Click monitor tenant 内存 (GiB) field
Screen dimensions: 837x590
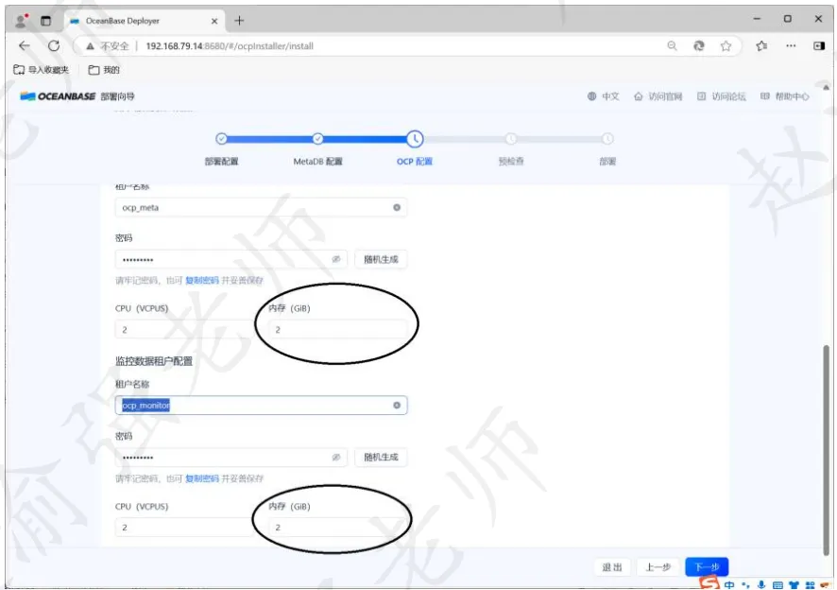pyautogui.click(x=337, y=528)
